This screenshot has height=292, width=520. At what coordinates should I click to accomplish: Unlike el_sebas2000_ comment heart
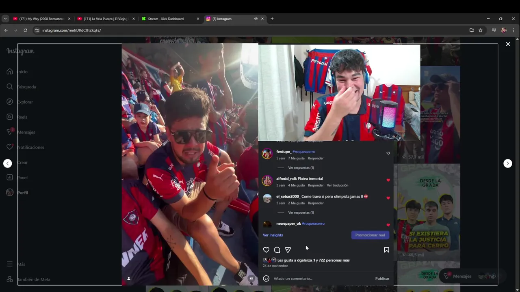point(388,198)
